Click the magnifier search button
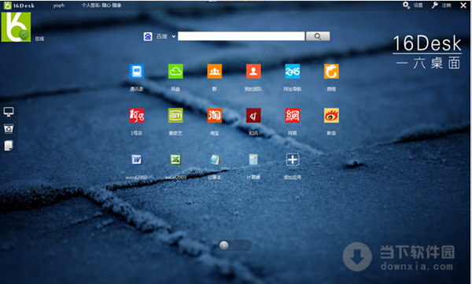 click(x=318, y=36)
